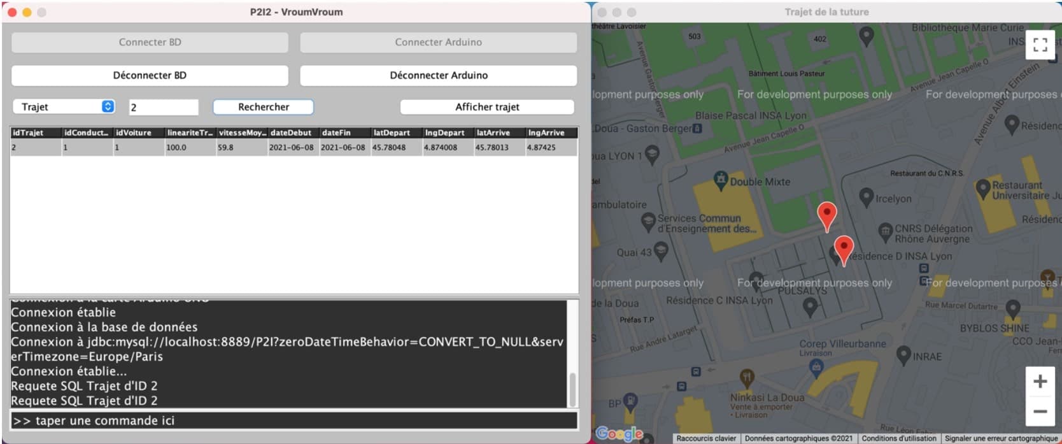The image size is (1062, 444).
Task: Open Conditions d'utilisation link
Action: pyautogui.click(x=898, y=438)
